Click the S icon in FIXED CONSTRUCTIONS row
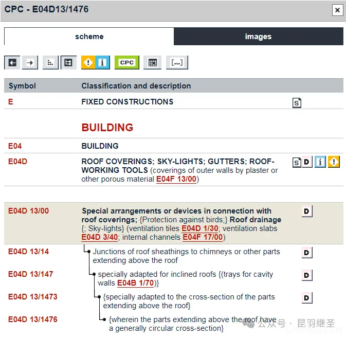 pyautogui.click(x=297, y=102)
